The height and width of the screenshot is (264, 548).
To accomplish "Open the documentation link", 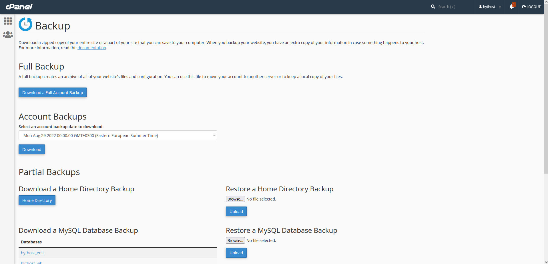I will coord(92,48).
